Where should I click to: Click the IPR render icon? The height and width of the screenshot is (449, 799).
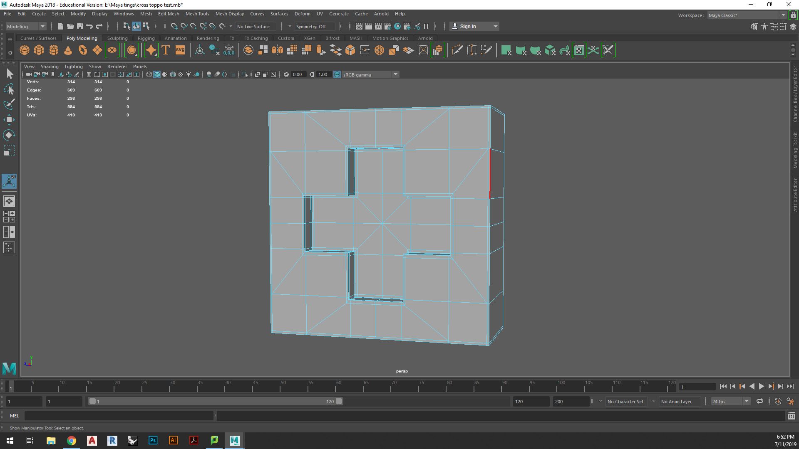click(378, 26)
